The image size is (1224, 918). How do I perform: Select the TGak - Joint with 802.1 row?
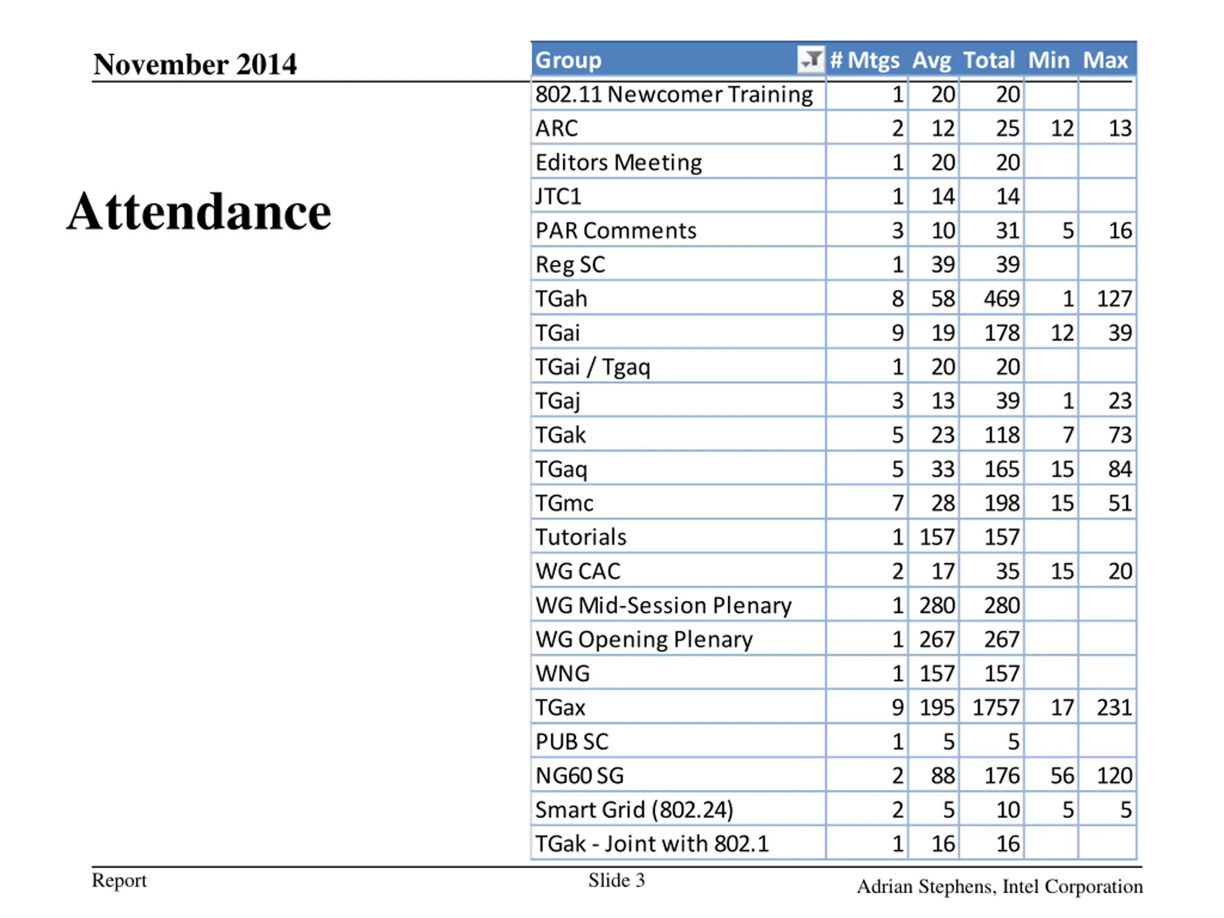coord(834,843)
